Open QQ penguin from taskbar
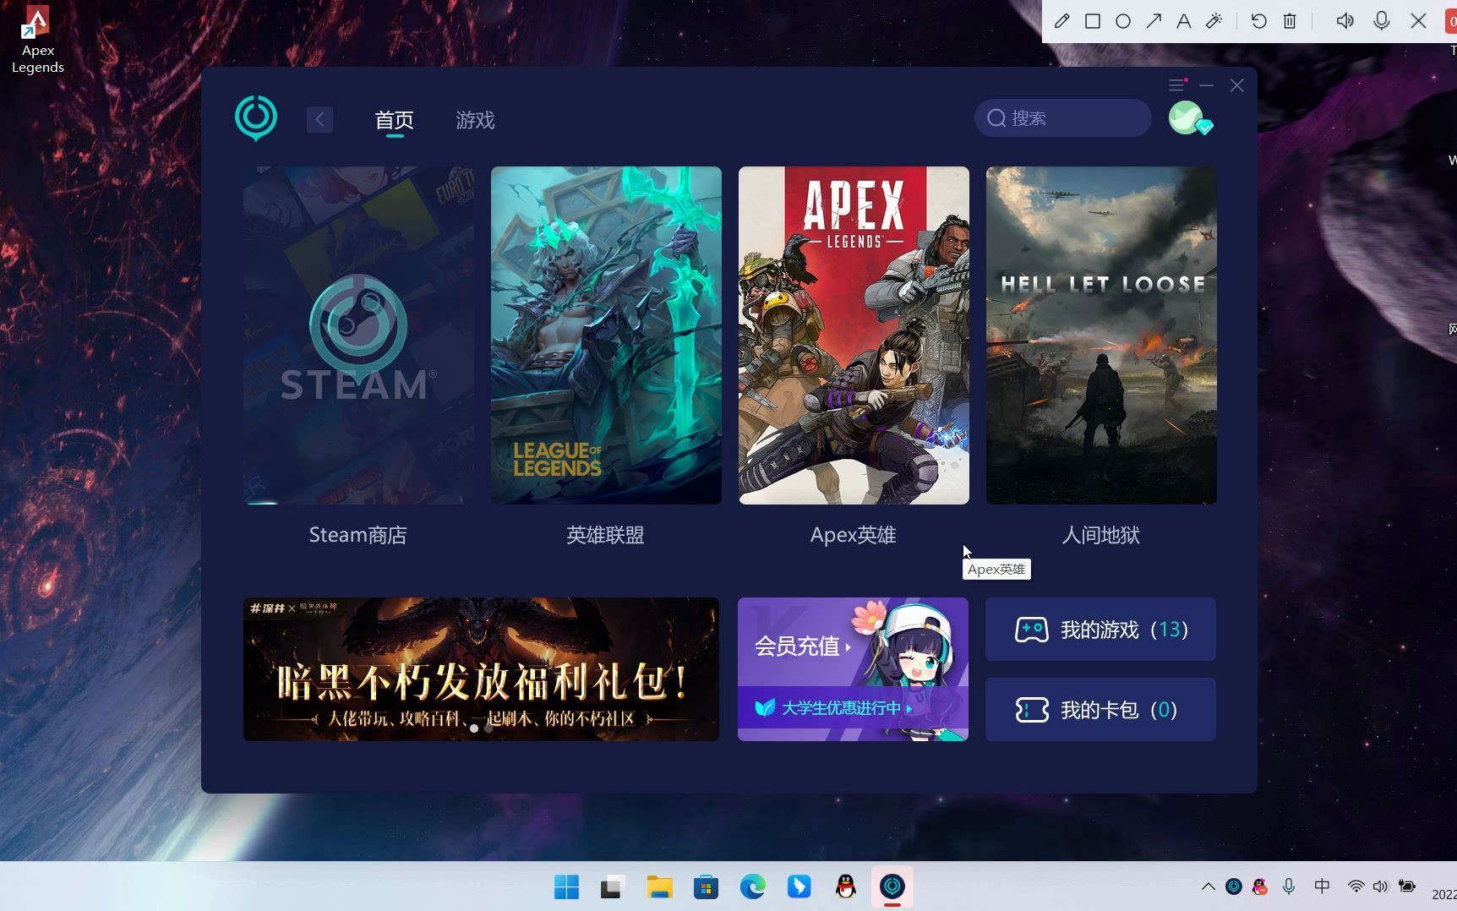The height and width of the screenshot is (911, 1457). 845,886
